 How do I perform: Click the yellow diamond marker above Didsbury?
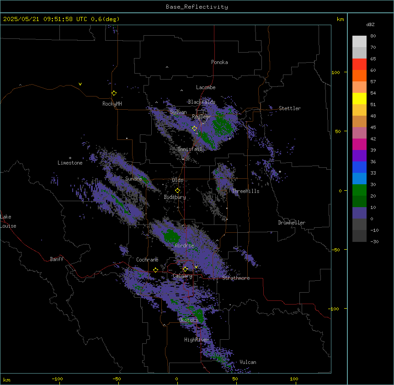tap(177, 191)
